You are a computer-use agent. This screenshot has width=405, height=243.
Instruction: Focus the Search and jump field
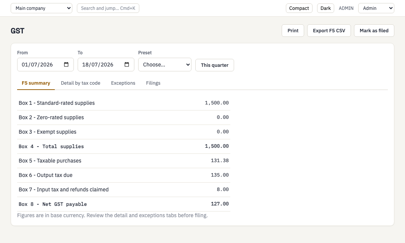pos(108,8)
